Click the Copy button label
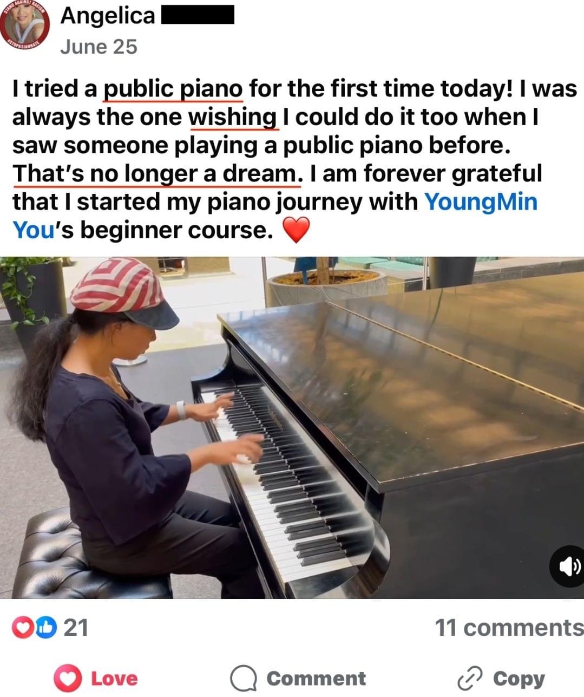Image resolution: width=584 pixels, height=697 pixels. [519, 679]
